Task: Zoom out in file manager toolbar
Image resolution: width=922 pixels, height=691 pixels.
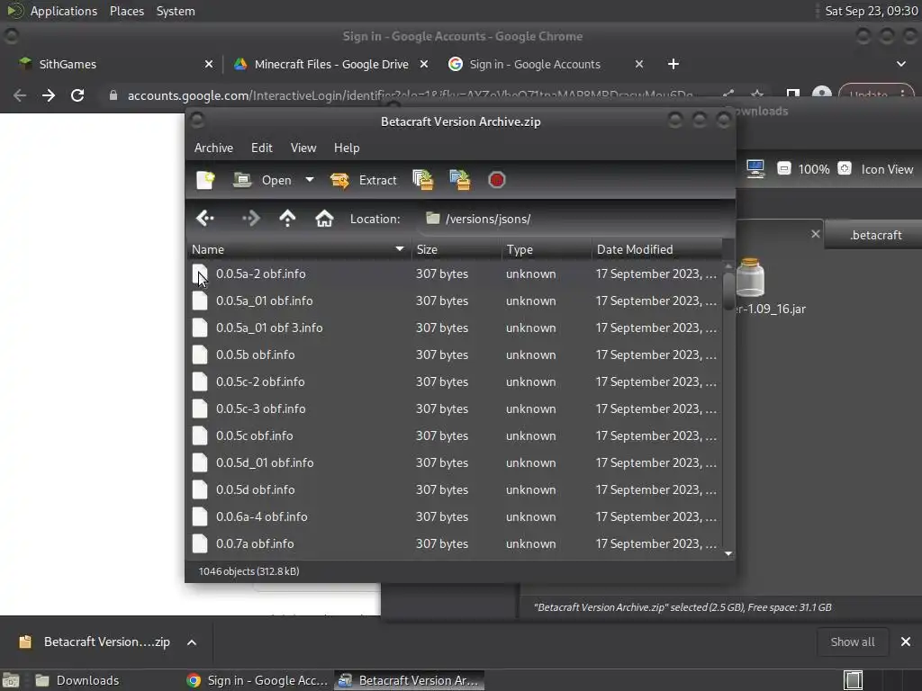Action: (x=784, y=169)
